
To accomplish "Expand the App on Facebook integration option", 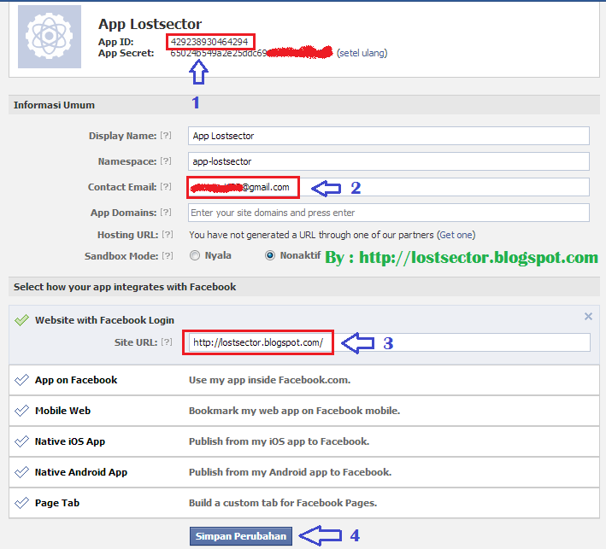I will (304, 380).
